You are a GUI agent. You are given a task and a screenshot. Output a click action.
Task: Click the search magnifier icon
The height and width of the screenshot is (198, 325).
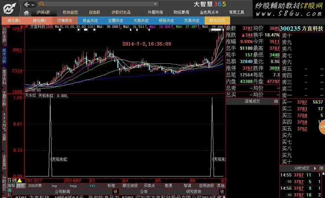click(x=42, y=4)
